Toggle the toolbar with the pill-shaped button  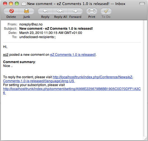pos(142,4)
